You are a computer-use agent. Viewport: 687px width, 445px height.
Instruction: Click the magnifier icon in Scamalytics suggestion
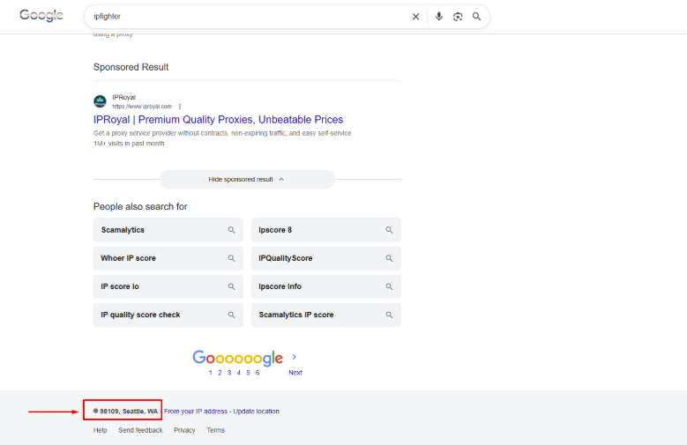point(231,230)
